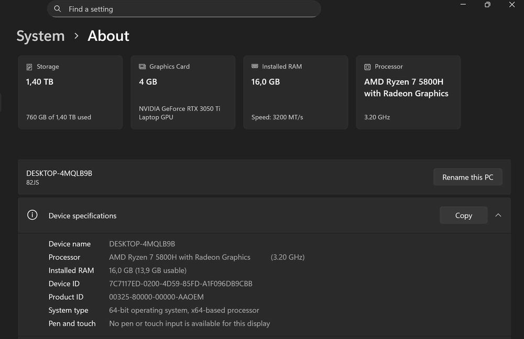Click the Installed RAM memory icon
This screenshot has width=524, height=339.
pos(255,67)
